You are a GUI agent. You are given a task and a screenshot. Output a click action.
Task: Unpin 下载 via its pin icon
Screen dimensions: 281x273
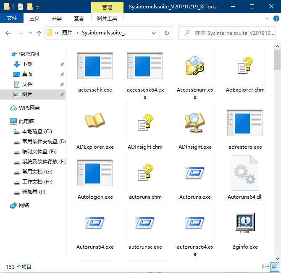click(x=62, y=64)
